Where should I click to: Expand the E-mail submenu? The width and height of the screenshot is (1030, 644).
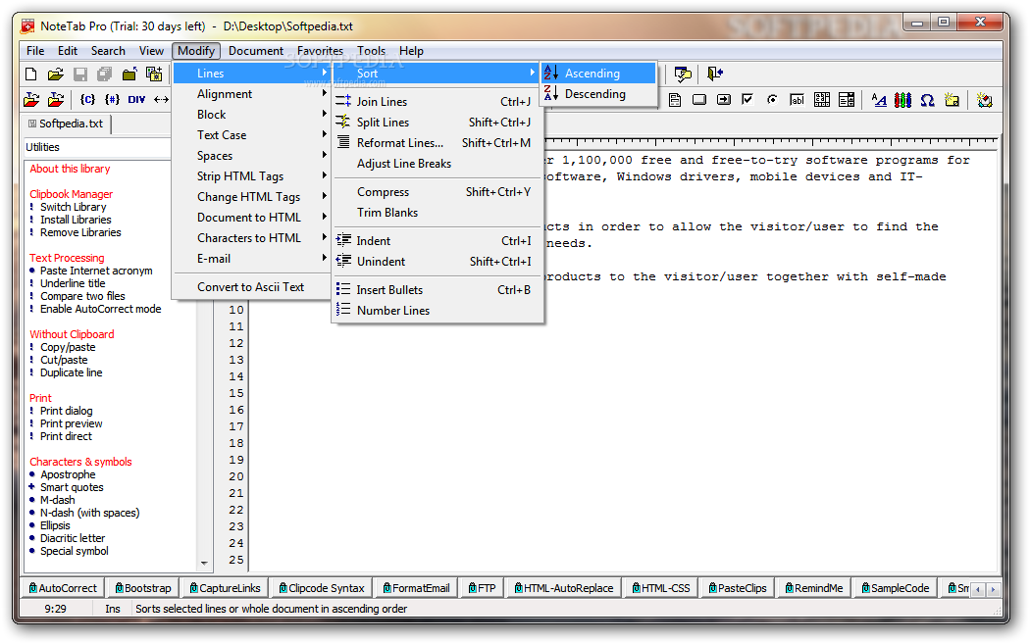(251, 259)
